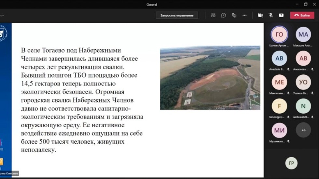Click the N nastasia070 avatar

pos(303,106)
